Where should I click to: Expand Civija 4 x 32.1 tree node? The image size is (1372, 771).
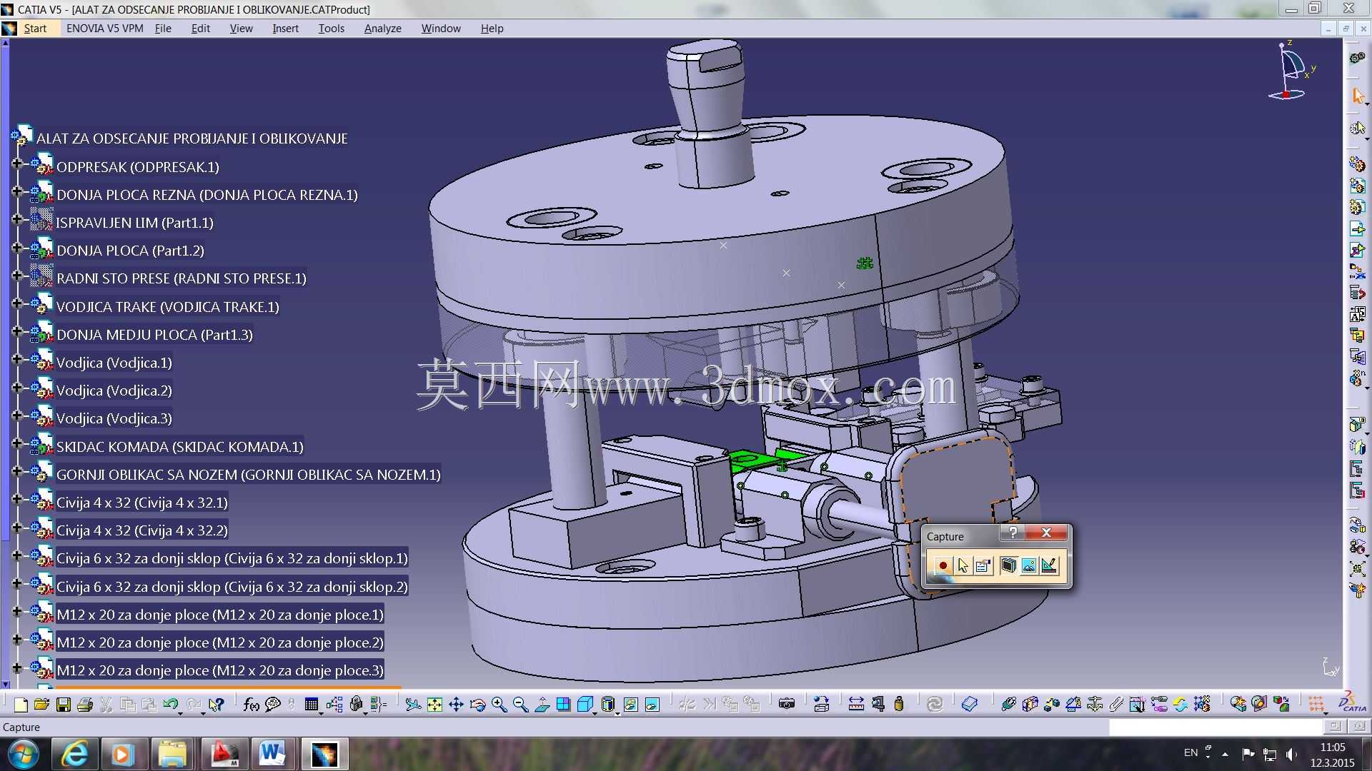(x=16, y=500)
